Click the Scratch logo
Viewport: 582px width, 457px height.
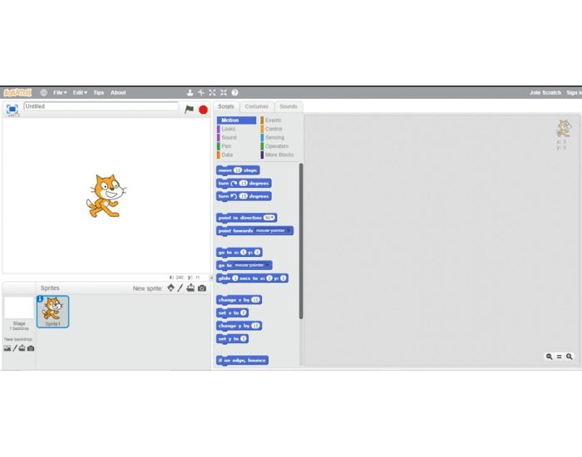coord(17,92)
